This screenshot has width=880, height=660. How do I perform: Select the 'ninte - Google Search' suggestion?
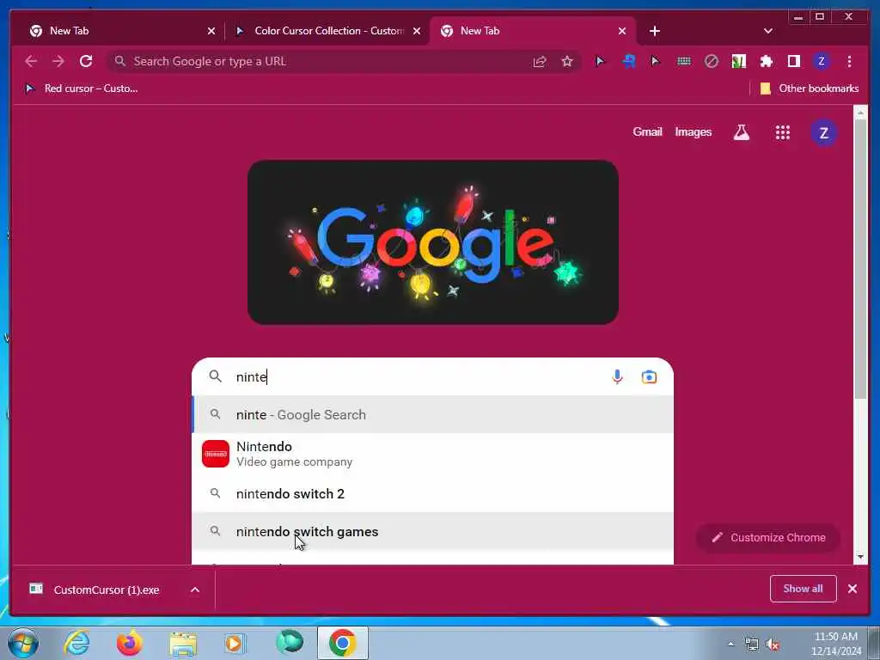433,414
